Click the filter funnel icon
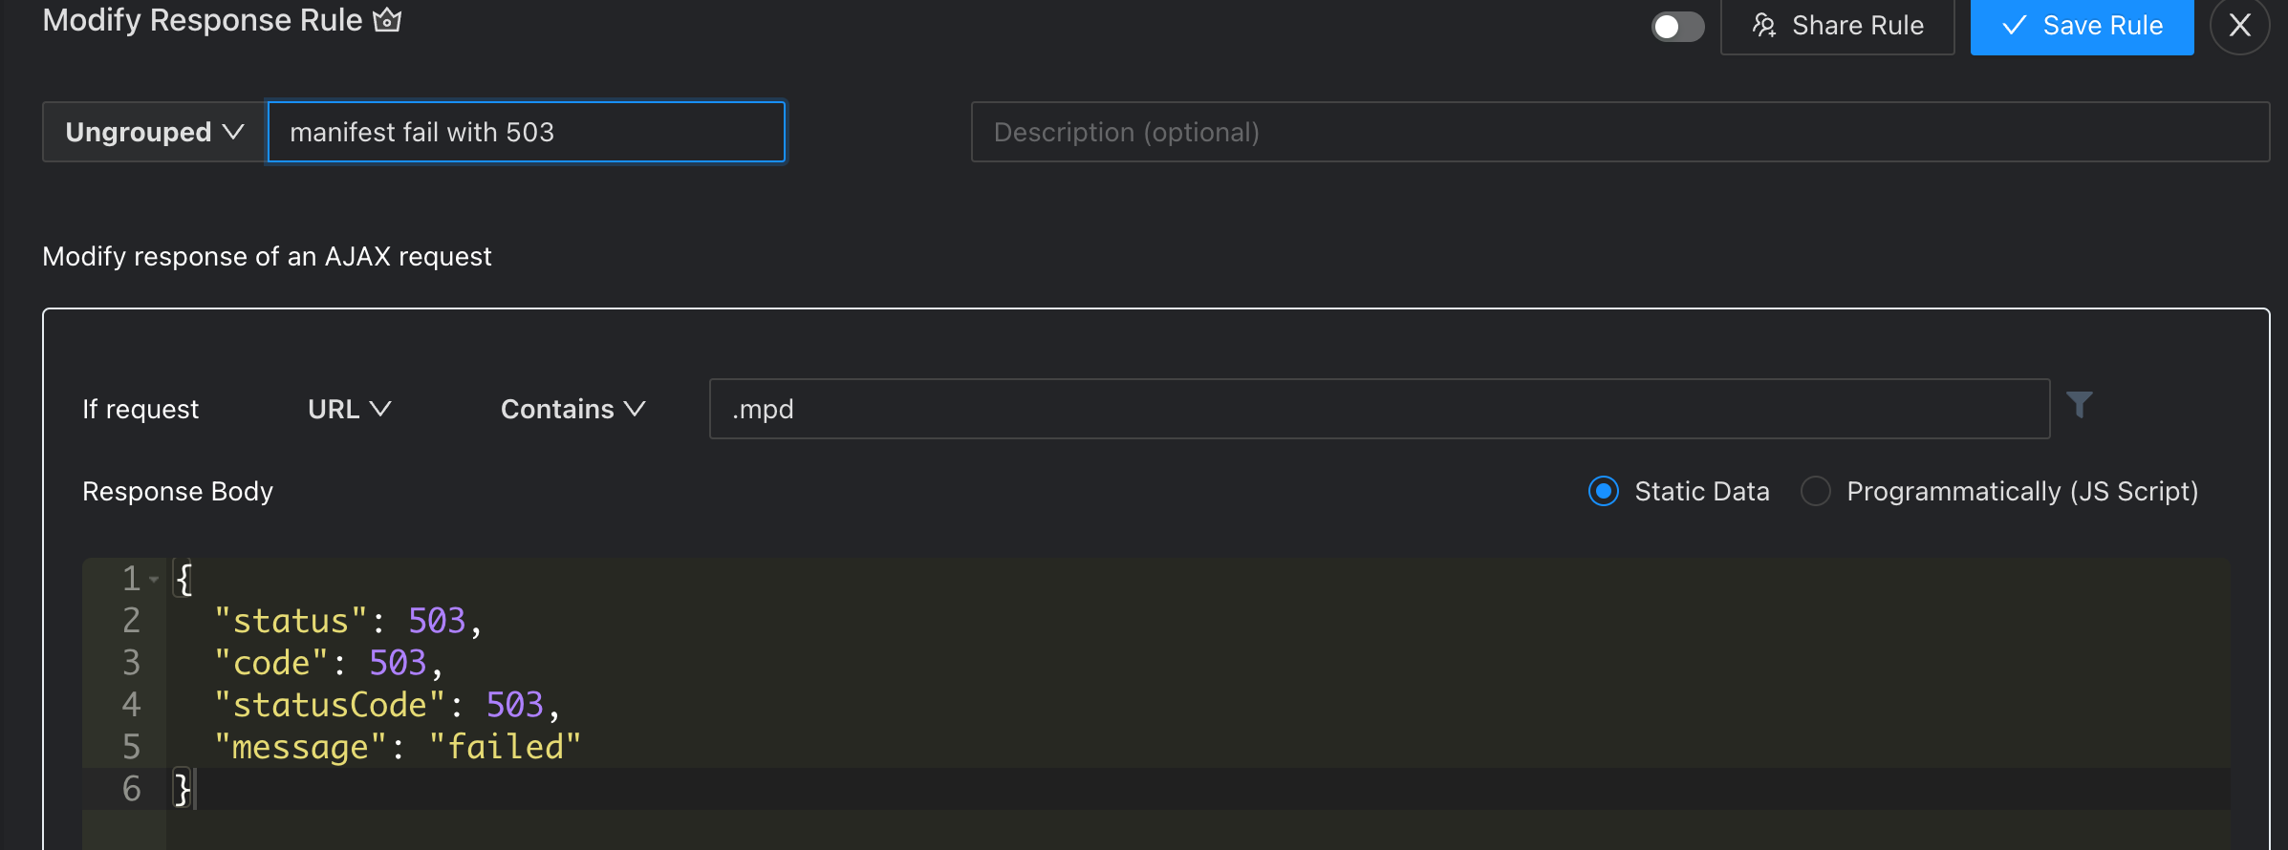The width and height of the screenshot is (2288, 850). pos(2079,406)
